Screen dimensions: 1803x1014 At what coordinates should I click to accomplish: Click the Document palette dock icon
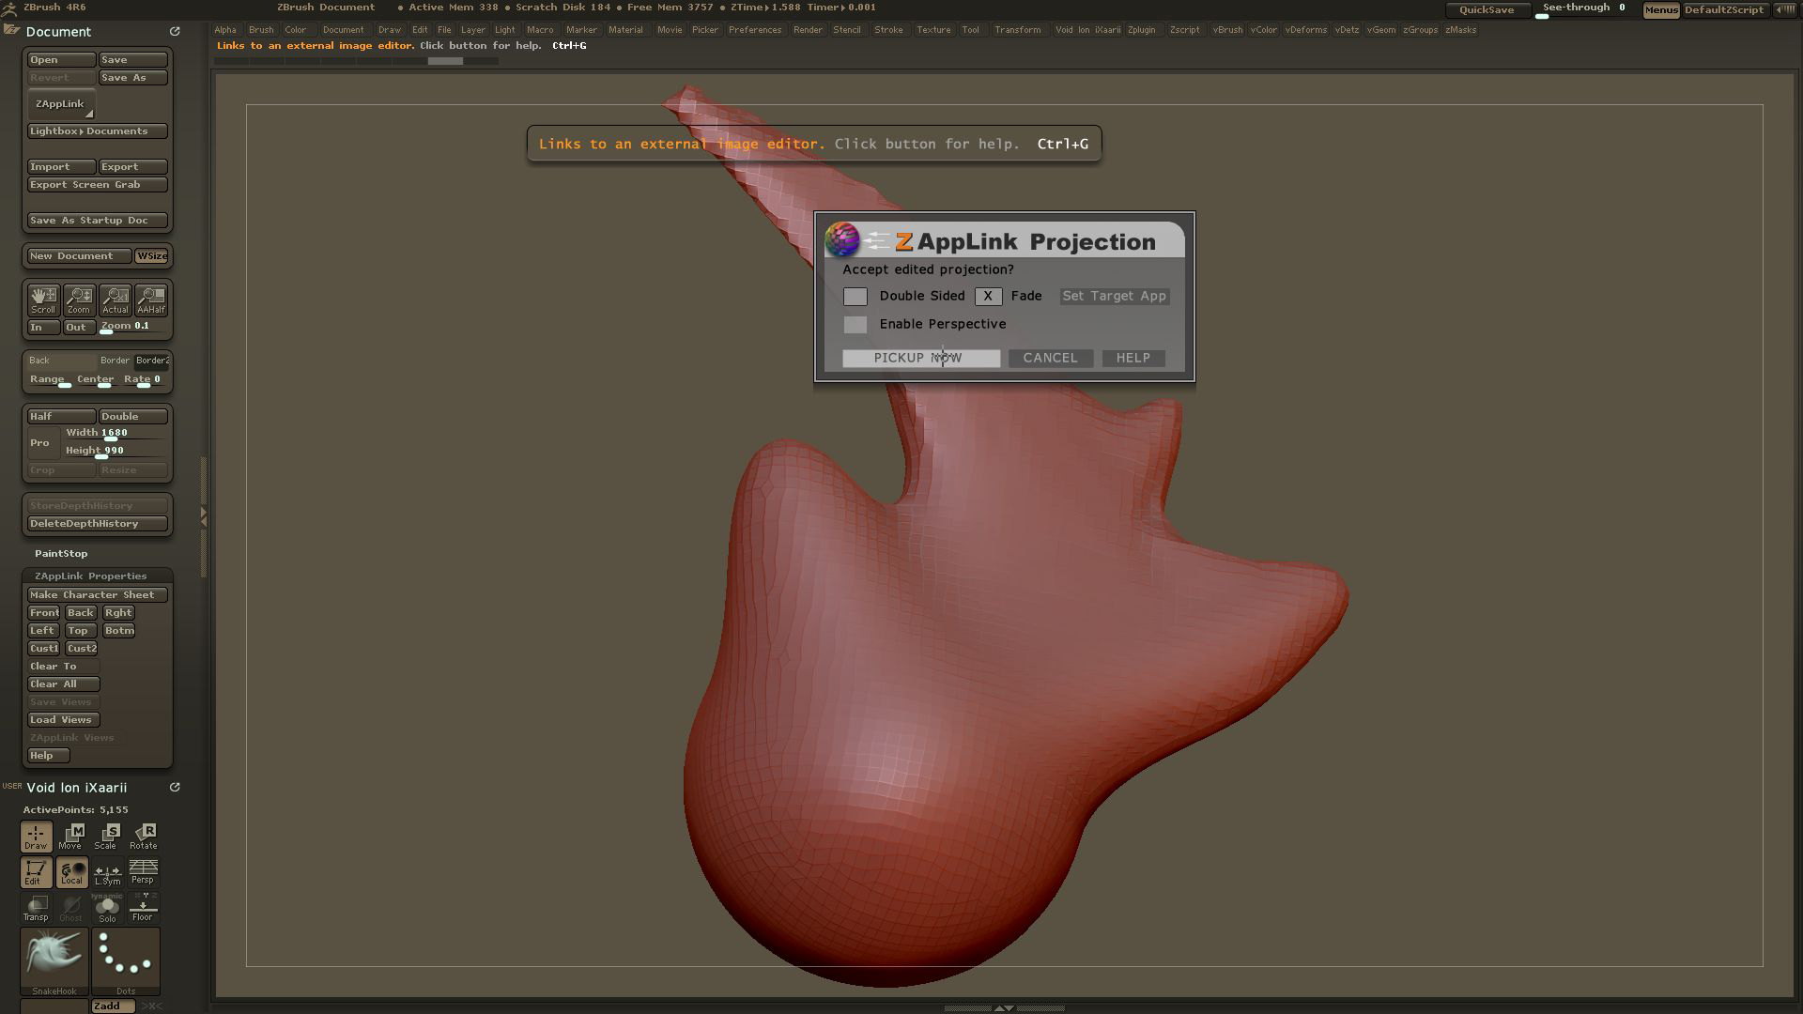tap(175, 31)
